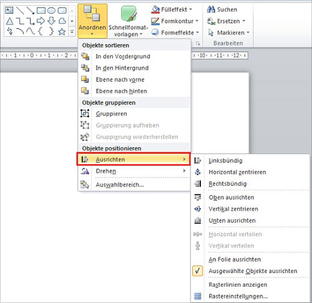The height and width of the screenshot is (303, 312).
Task: Select the straight line shape
Action: (20, 11)
